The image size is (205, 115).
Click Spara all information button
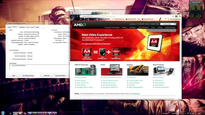[x=61, y=75]
